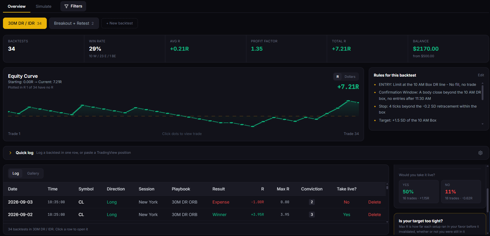The image size is (490, 236).
Task: Edit rules for this backtest
Action: coord(481,75)
